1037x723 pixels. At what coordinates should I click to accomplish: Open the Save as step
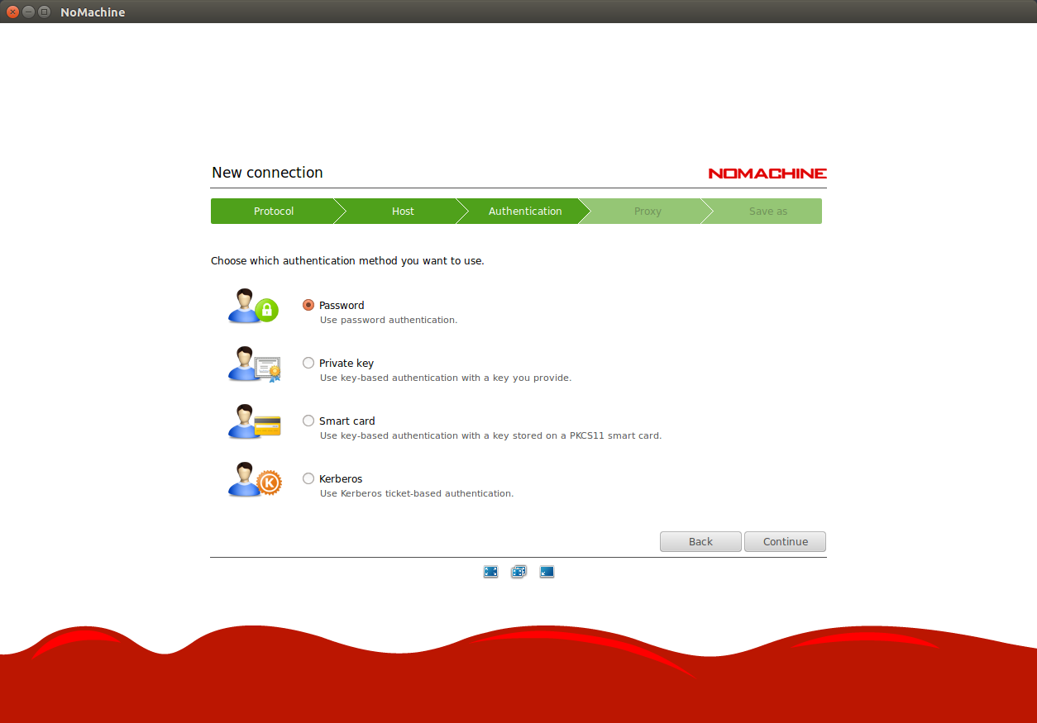[767, 212]
